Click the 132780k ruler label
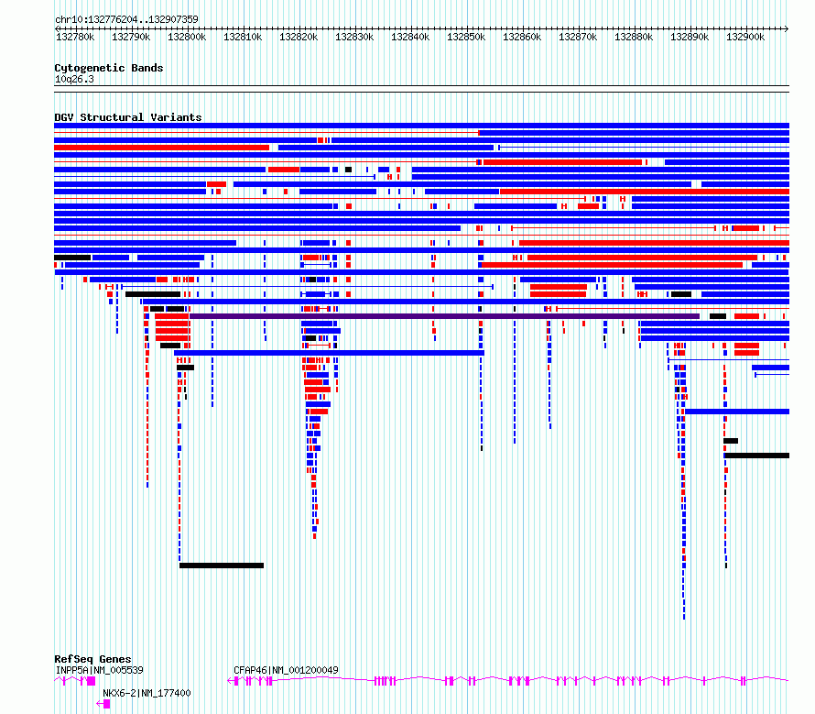Viewport: 815px width, 714px height. click(x=75, y=37)
